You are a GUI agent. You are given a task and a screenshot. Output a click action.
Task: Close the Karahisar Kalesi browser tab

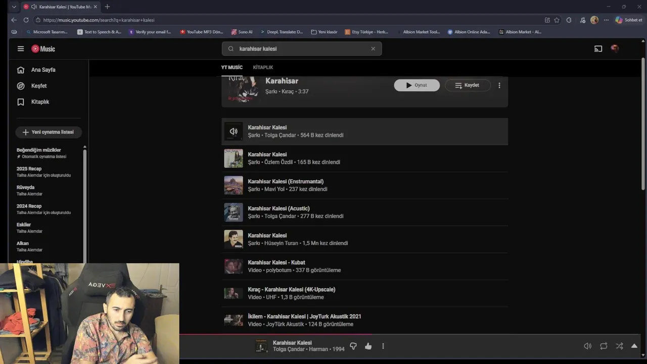click(95, 7)
